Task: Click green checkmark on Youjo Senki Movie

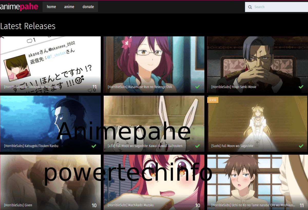Action: [301, 87]
